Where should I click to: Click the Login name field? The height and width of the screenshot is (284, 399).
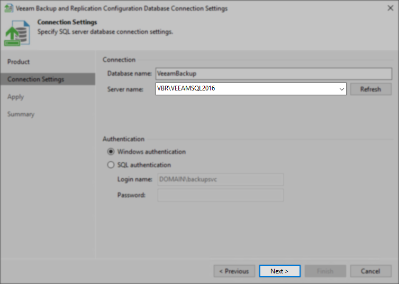tap(220, 179)
